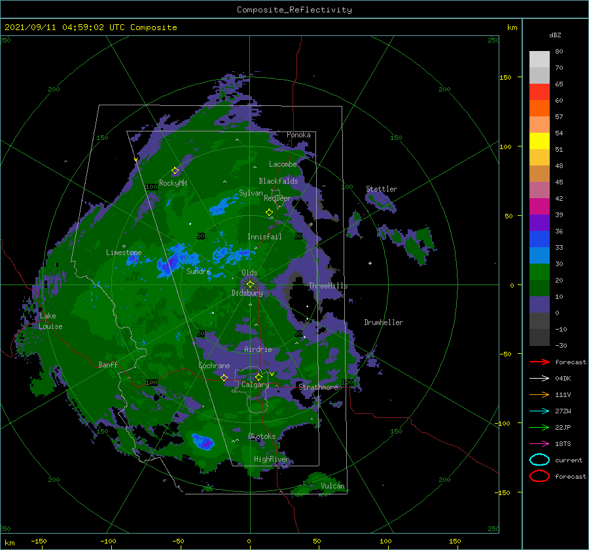Viewport: 589px width, 550px height.
Task: Click yellow diamond marker above RockyMH
Action: 175,171
